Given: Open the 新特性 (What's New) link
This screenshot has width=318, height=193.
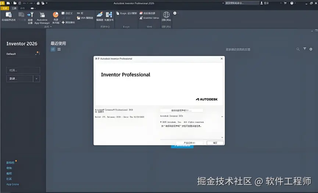Looking at the screenshot, I should (10, 163).
